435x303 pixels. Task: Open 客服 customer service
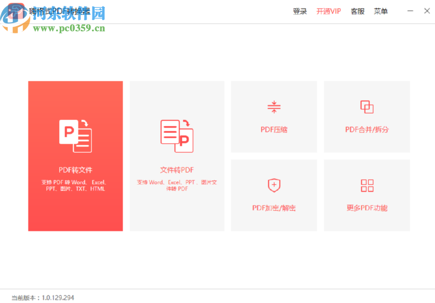point(358,11)
